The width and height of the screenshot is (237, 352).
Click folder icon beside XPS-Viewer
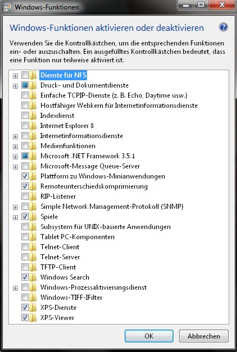tap(33, 317)
